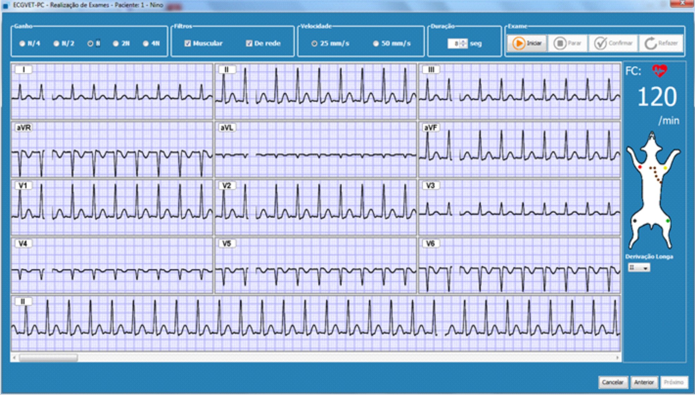Click the scrollbar right arrow
Image resolution: width=695 pixels, height=395 pixels.
coord(617,358)
